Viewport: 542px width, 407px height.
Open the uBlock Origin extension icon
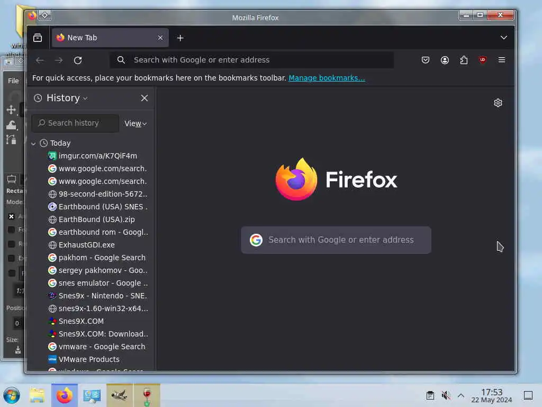(483, 60)
